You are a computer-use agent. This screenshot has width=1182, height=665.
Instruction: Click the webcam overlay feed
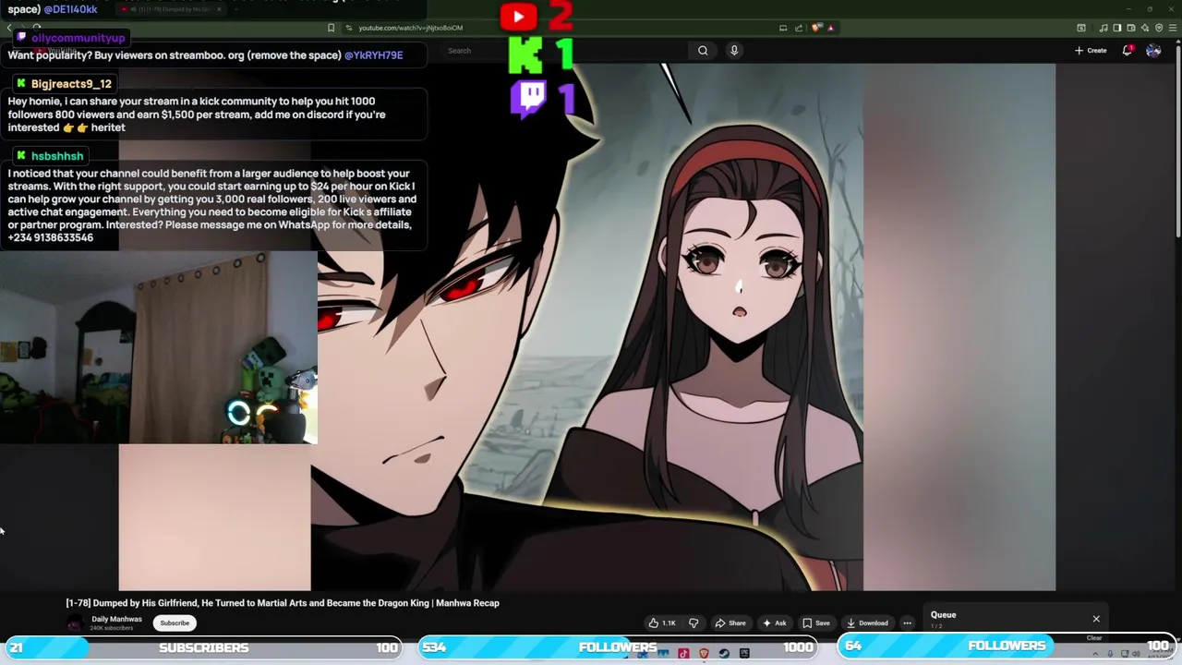(159, 346)
